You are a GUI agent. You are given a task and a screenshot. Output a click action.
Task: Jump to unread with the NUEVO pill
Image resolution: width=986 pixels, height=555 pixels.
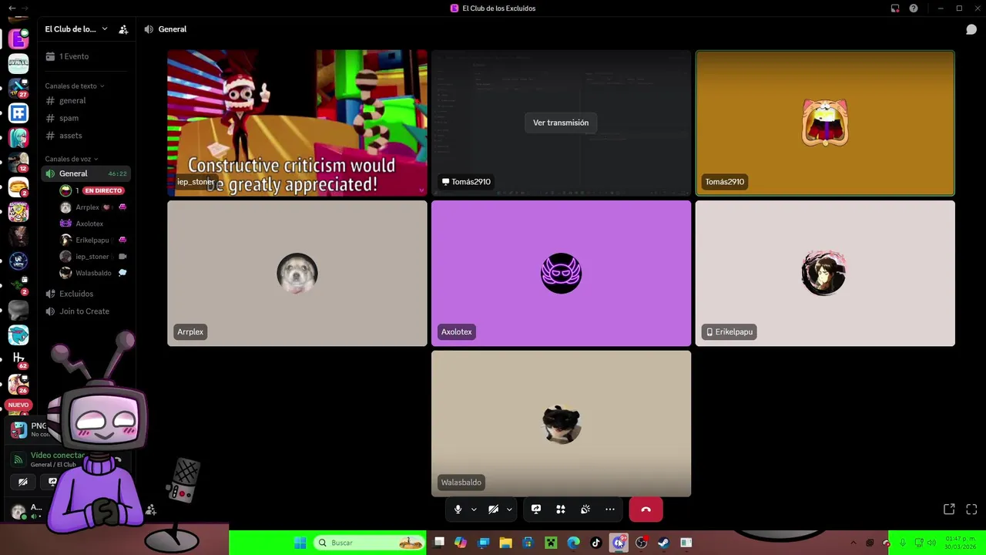[x=18, y=405]
